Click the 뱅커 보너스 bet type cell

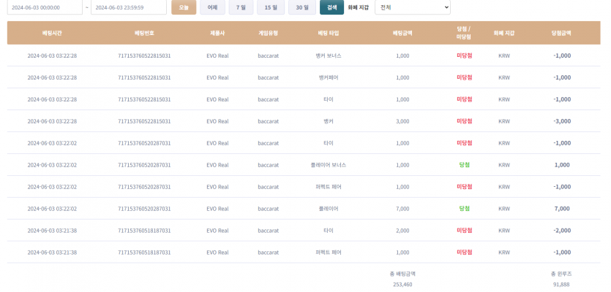[x=329, y=55]
